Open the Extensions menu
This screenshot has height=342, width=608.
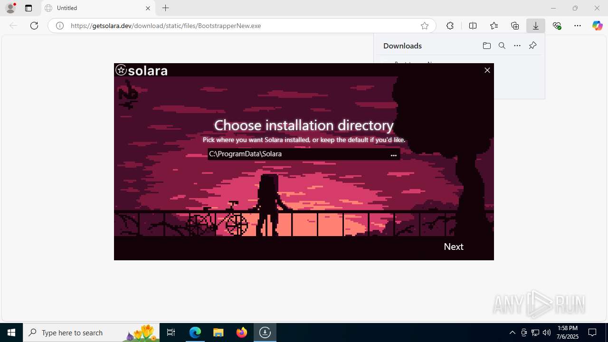pos(450,26)
